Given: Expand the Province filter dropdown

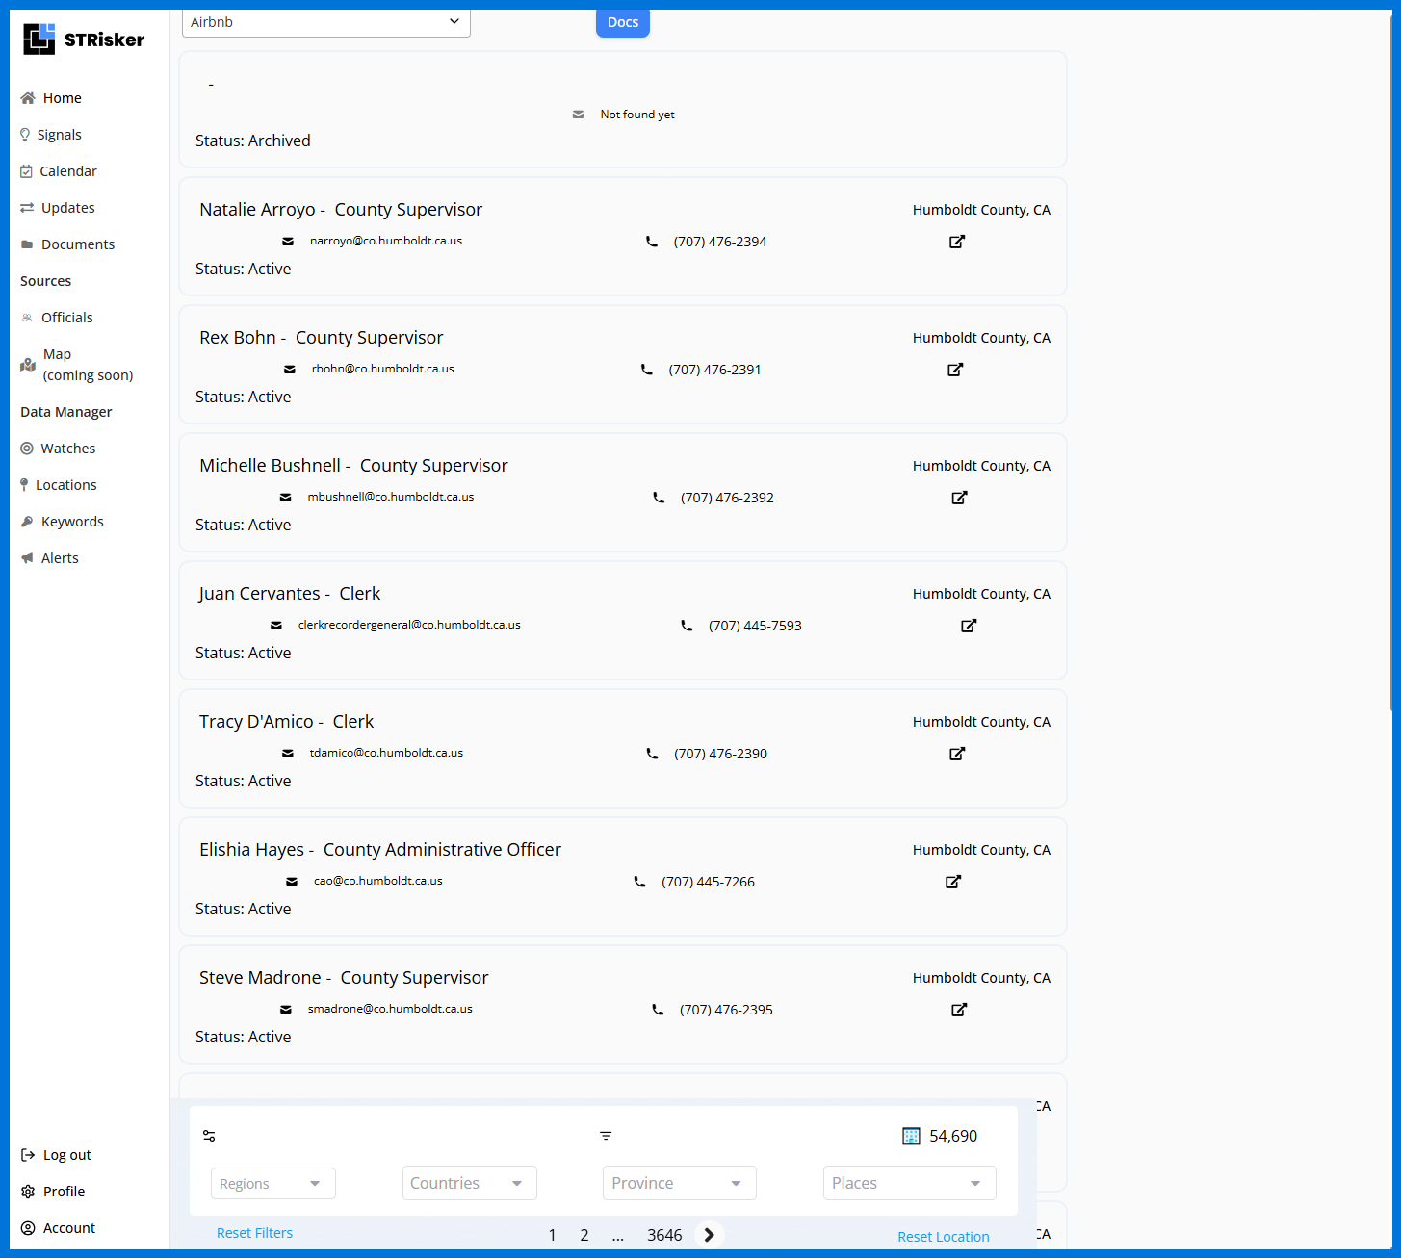Looking at the screenshot, I should (x=679, y=1183).
